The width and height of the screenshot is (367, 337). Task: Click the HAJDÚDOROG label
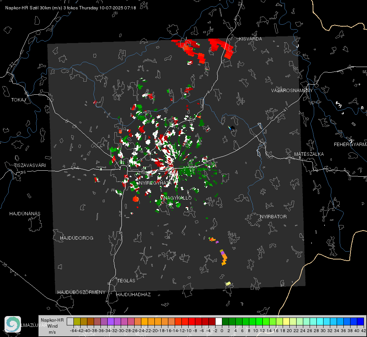tap(76, 238)
